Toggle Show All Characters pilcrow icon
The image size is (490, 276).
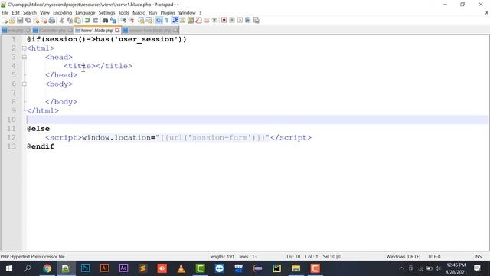tap(167, 21)
